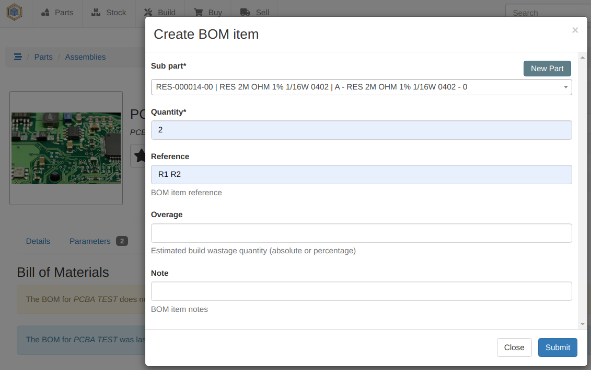Toggle the sidebar menu hamburger icon
Viewport: 591px width, 370px height.
pos(17,57)
